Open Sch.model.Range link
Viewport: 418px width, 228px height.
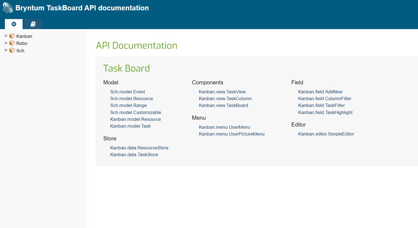(x=128, y=105)
